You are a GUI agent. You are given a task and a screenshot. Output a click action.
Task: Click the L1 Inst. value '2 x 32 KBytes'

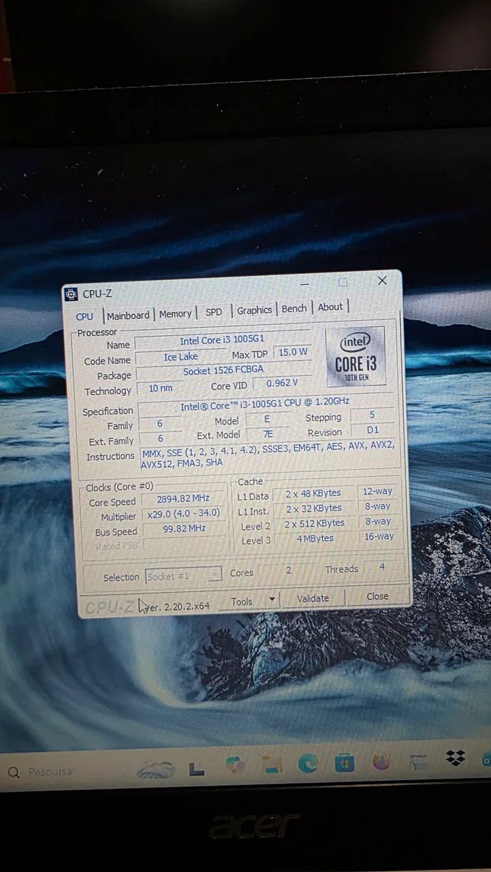[313, 508]
